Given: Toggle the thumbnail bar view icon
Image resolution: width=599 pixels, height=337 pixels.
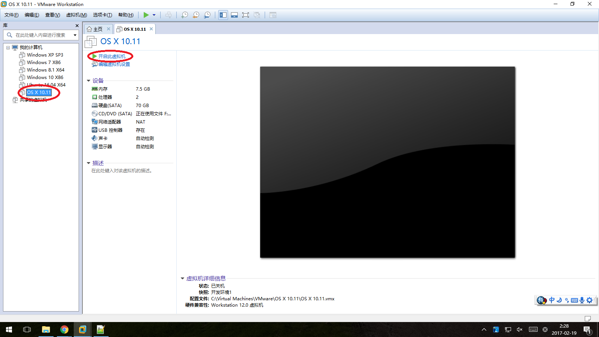Looking at the screenshot, I should point(234,15).
